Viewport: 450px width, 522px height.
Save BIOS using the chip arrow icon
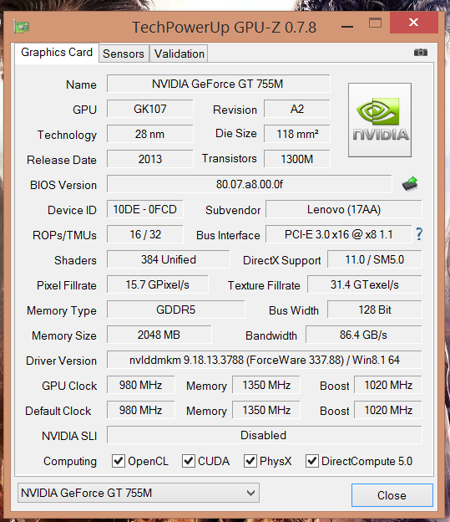pos(410,184)
